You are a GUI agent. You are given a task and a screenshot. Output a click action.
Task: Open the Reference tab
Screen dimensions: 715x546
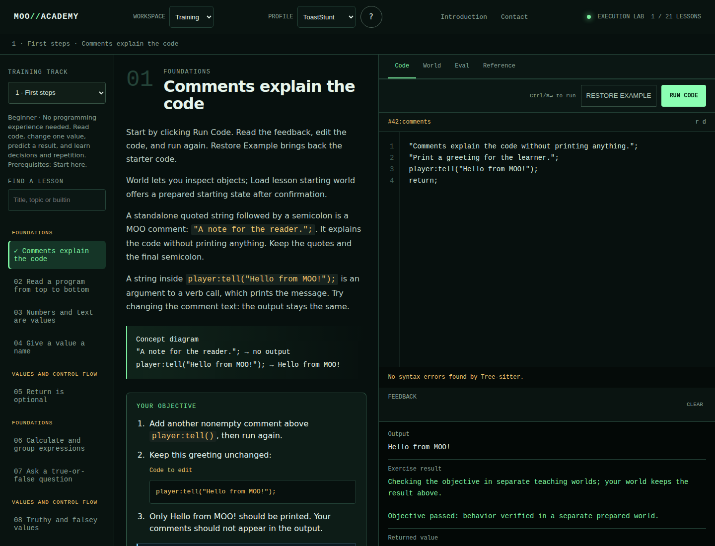click(499, 66)
